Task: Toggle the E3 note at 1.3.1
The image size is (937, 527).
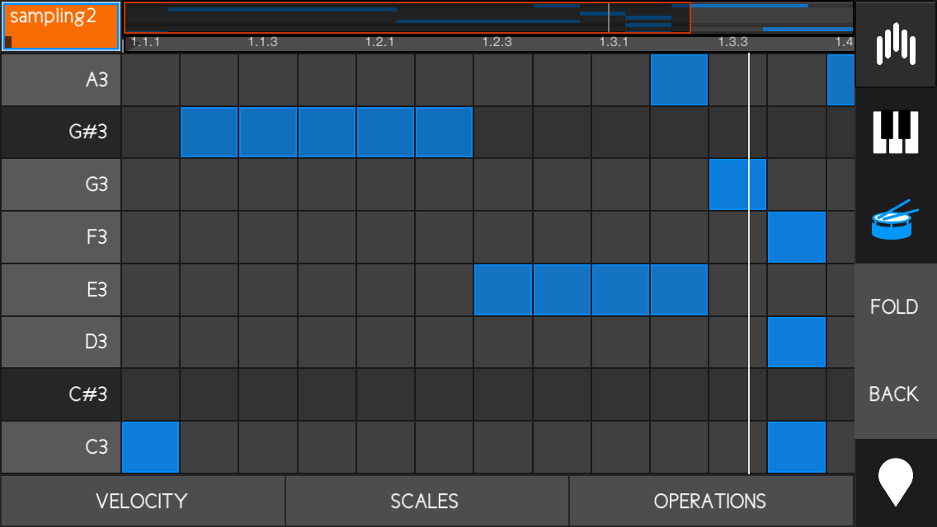Action: [x=620, y=290]
